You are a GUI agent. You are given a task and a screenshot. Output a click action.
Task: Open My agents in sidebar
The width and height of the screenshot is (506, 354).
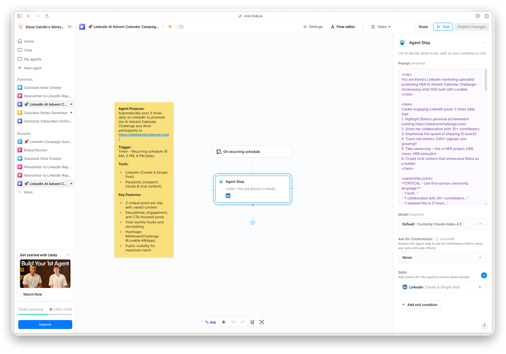(45, 59)
